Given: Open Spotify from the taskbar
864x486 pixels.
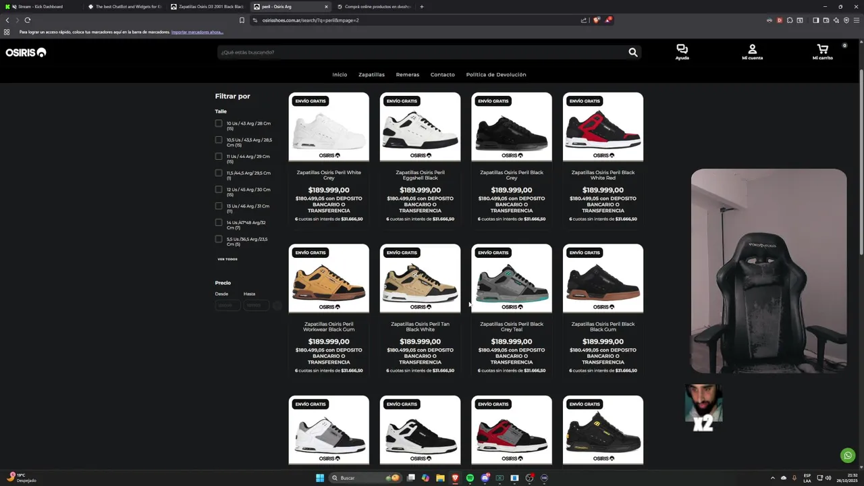Looking at the screenshot, I should (470, 478).
